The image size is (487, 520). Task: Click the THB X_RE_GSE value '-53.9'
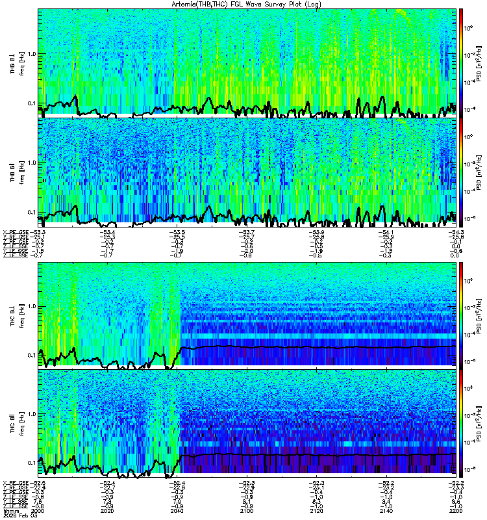tap(316, 232)
